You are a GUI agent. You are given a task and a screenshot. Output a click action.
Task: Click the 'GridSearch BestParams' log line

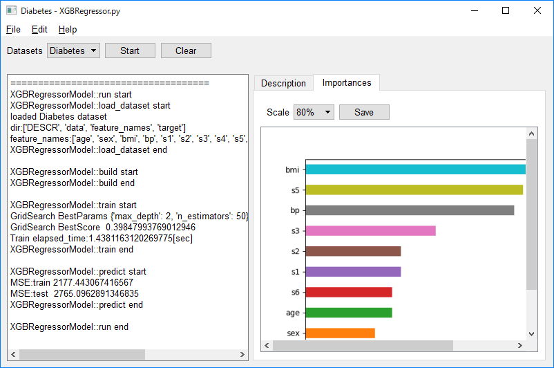click(x=129, y=217)
